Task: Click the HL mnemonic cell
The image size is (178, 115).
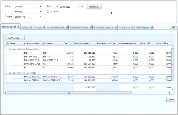Action: [x=53, y=64]
